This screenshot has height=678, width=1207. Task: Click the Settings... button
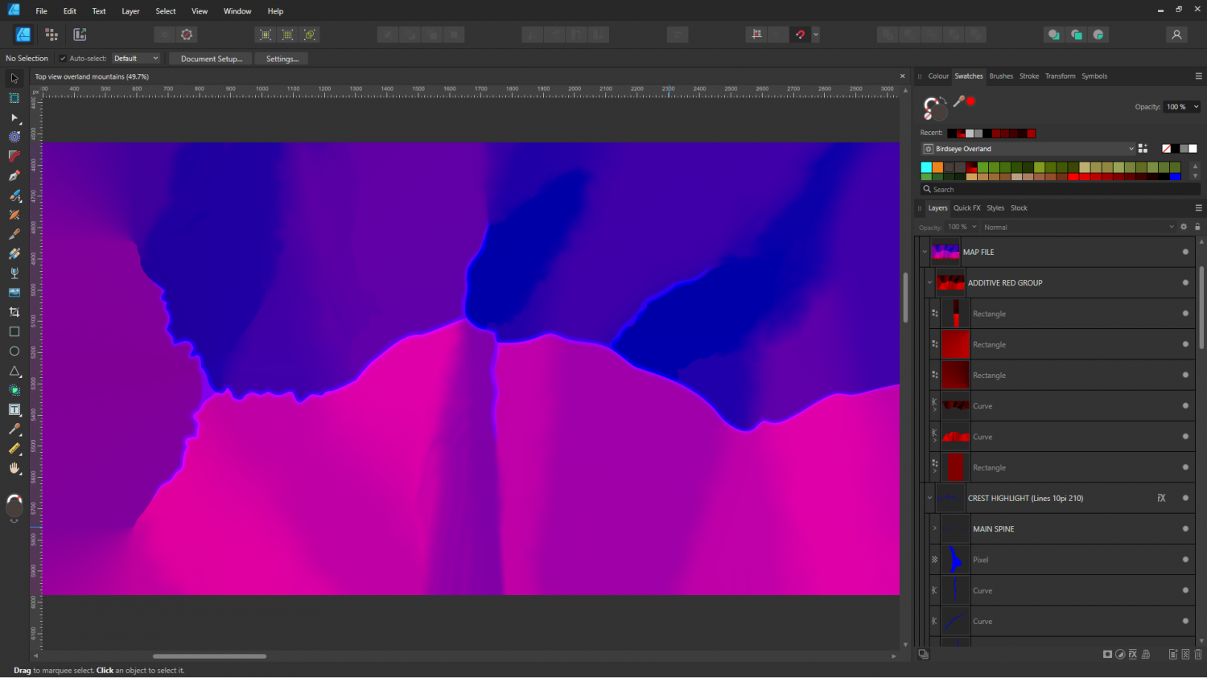[x=282, y=59]
